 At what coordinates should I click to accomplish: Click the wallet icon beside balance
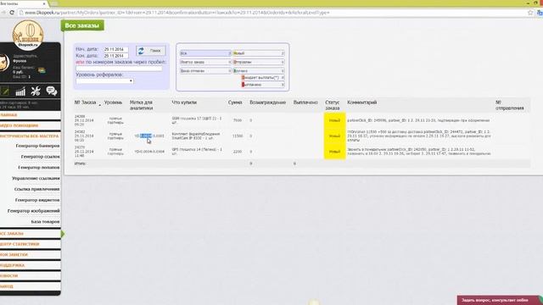point(42,70)
